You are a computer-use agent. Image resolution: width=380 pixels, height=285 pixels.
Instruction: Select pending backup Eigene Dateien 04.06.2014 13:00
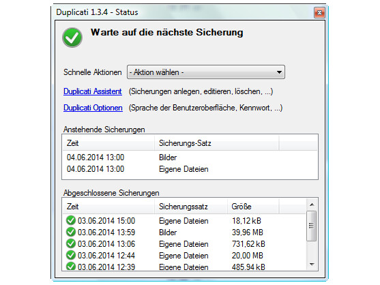pyautogui.click(x=190, y=169)
